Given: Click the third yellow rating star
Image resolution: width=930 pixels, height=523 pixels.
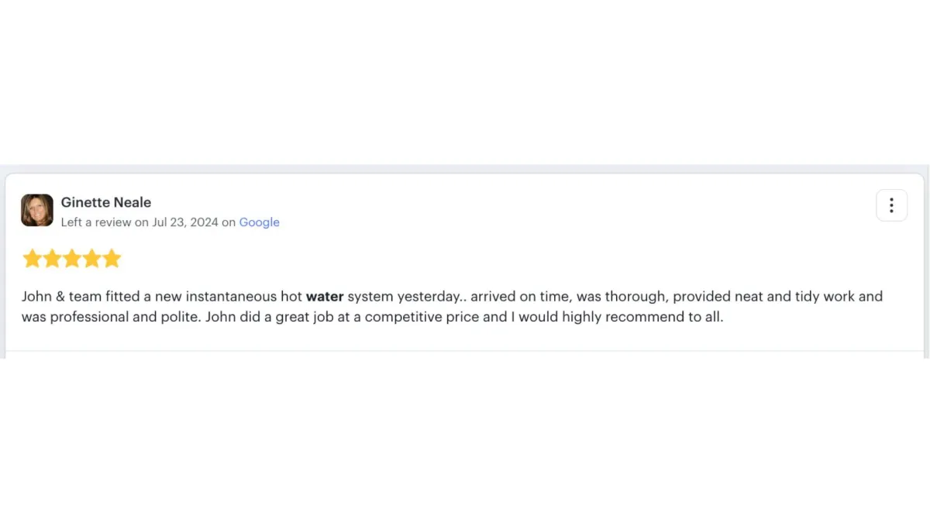Looking at the screenshot, I should point(72,259).
